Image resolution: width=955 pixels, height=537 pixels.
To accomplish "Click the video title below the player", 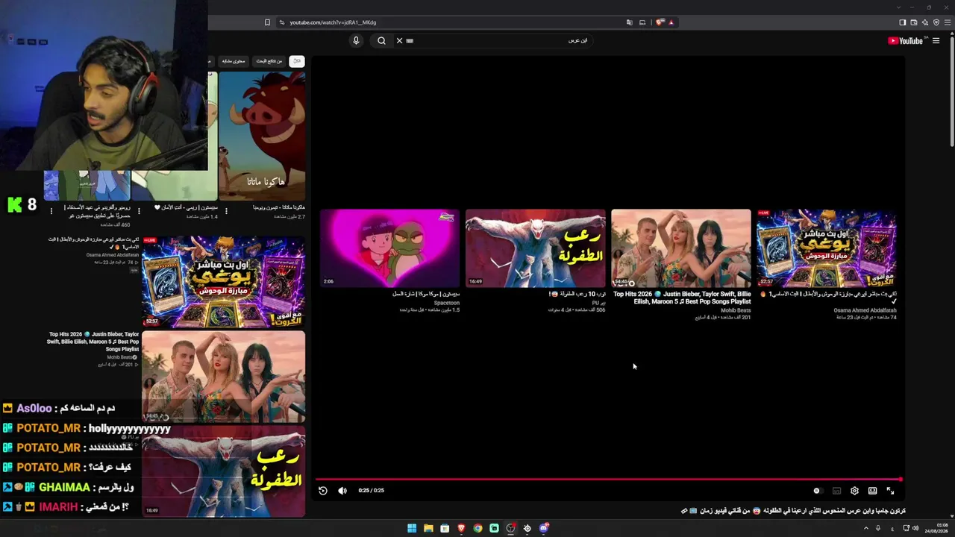I will (x=793, y=511).
